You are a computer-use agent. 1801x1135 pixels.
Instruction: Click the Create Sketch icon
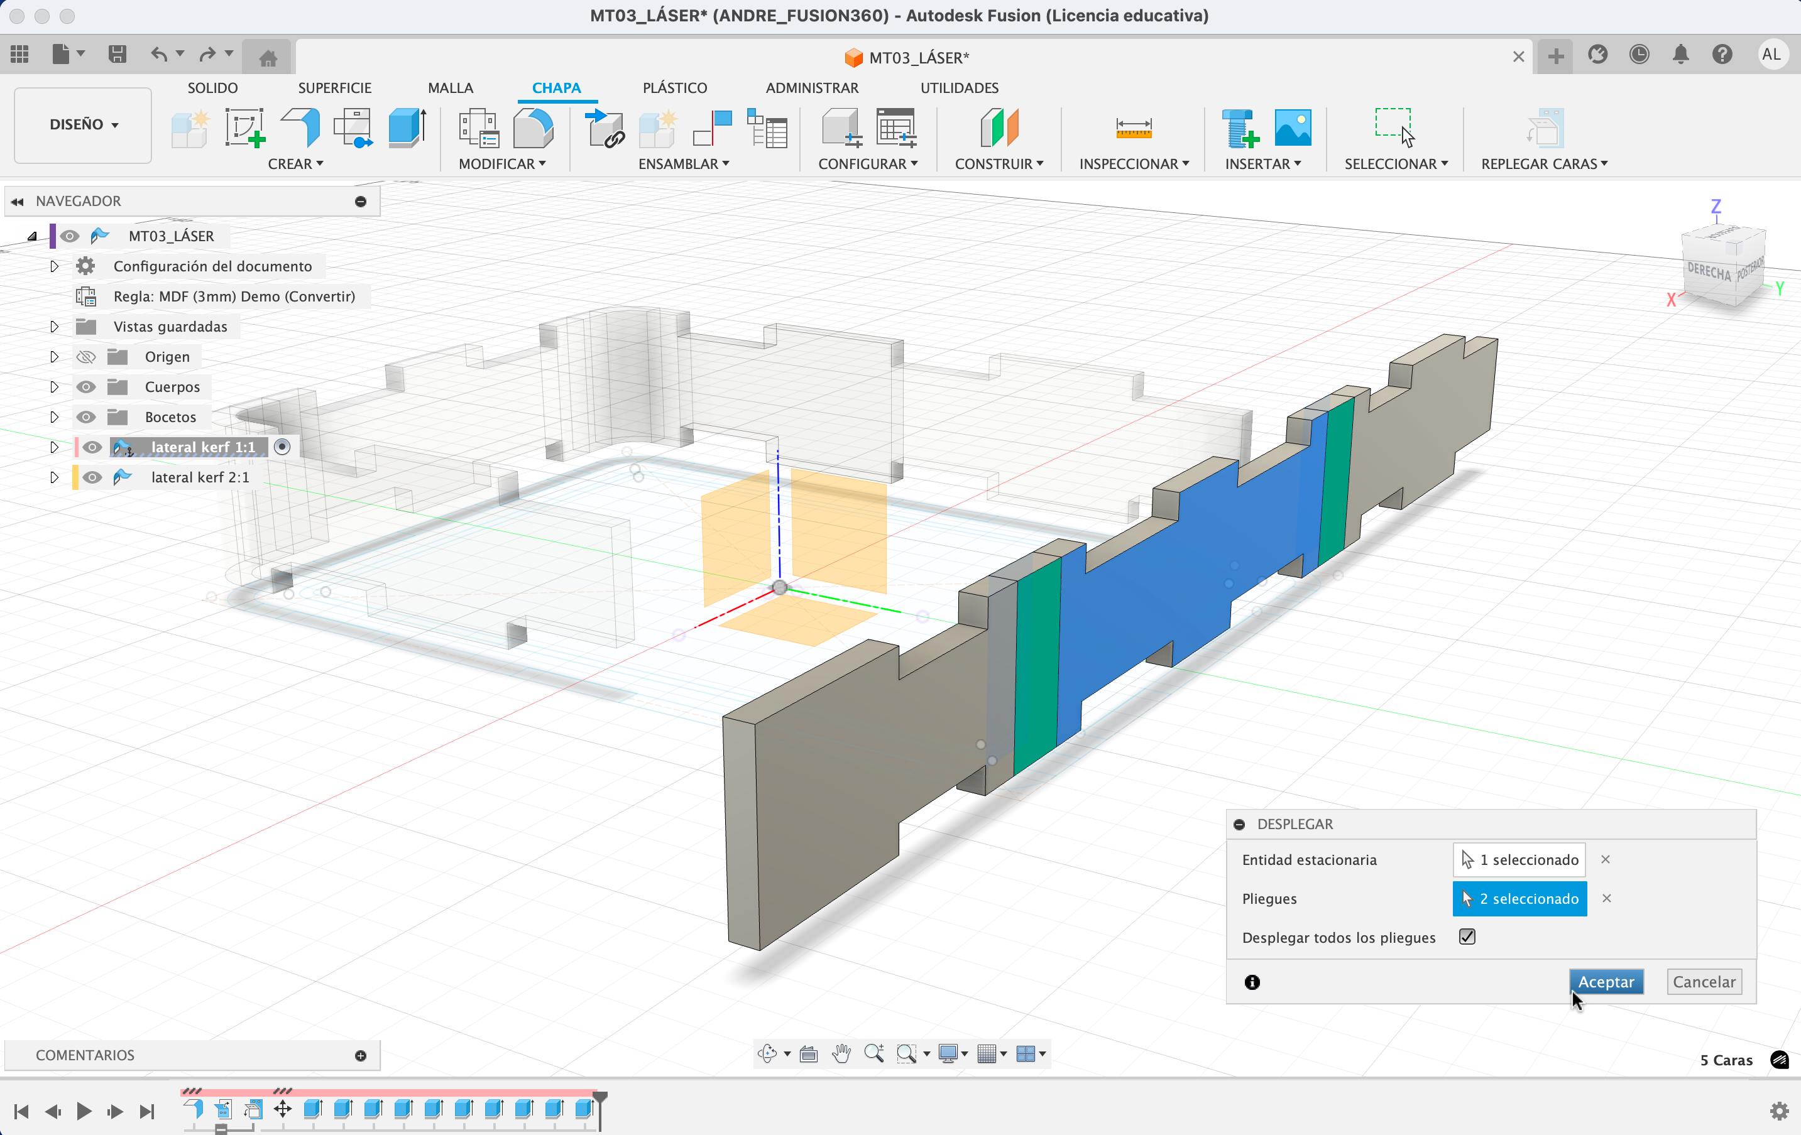pyautogui.click(x=245, y=127)
